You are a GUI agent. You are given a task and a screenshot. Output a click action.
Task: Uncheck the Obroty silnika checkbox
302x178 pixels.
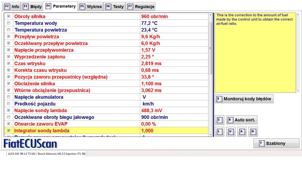point(9,16)
